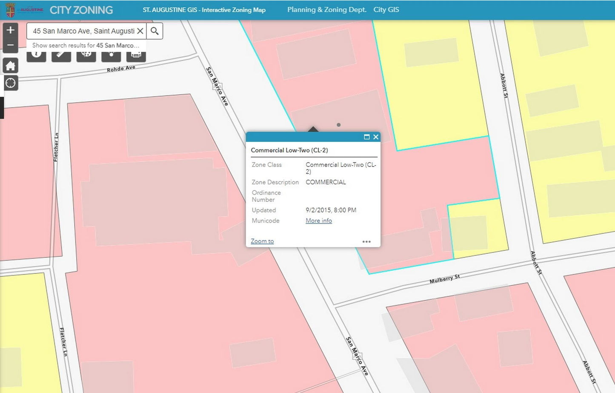Open the info widget
The width and height of the screenshot is (615, 393).
point(37,56)
